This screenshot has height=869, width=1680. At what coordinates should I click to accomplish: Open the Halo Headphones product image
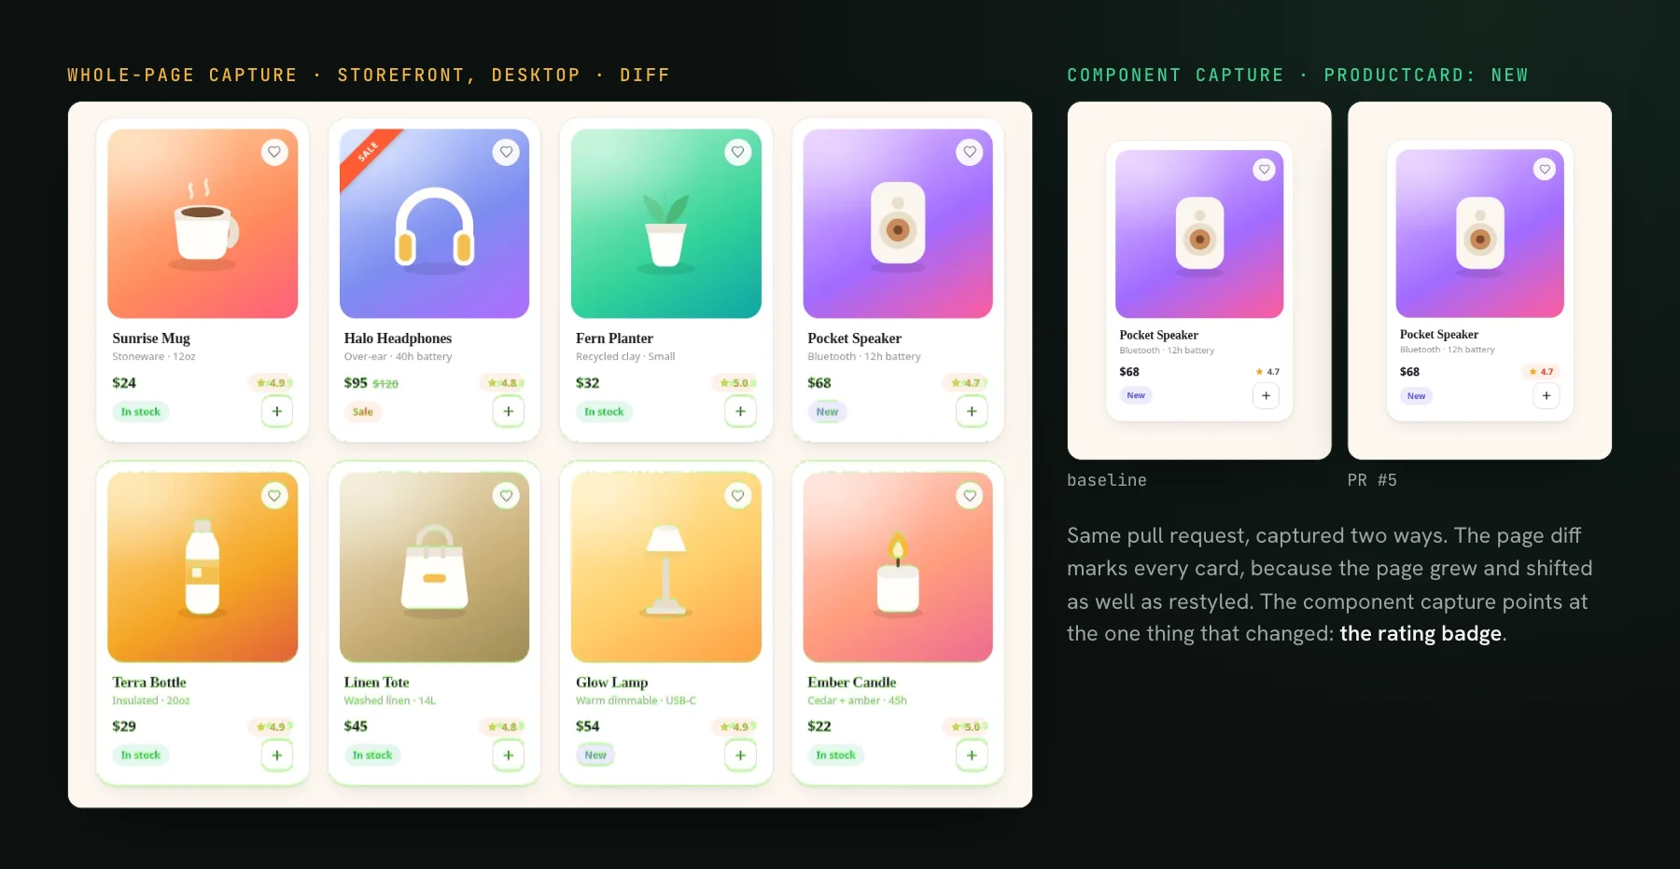pos(434,224)
